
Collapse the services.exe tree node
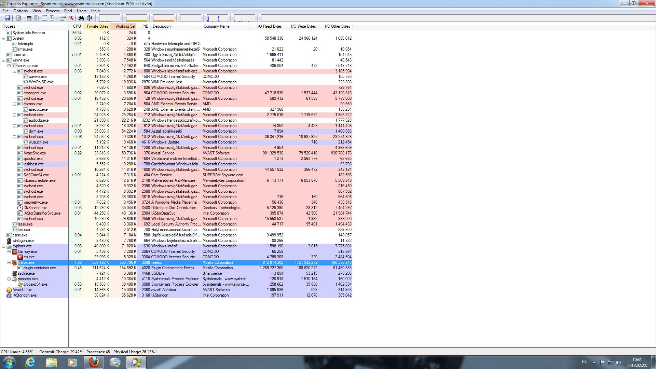9,66
